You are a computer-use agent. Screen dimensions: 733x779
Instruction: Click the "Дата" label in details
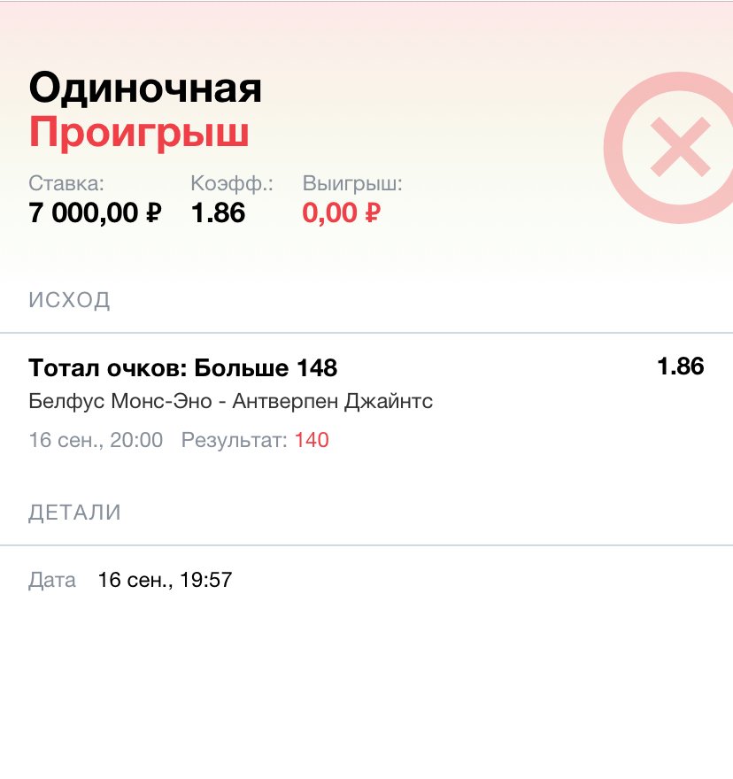[52, 581]
